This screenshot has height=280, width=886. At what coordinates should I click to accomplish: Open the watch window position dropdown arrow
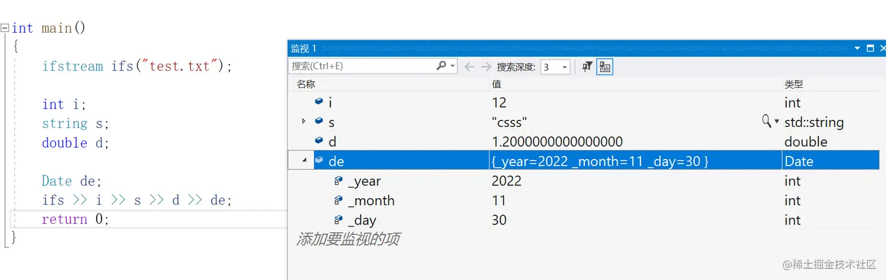pyautogui.click(x=857, y=49)
